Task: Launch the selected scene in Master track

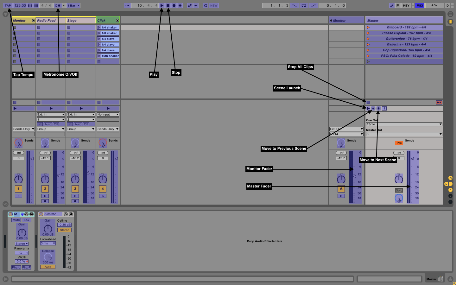Action: tap(368, 108)
